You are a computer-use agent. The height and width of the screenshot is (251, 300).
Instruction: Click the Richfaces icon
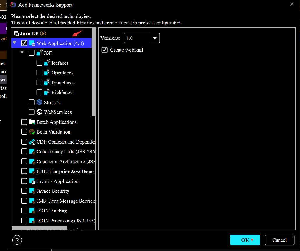click(x=47, y=92)
